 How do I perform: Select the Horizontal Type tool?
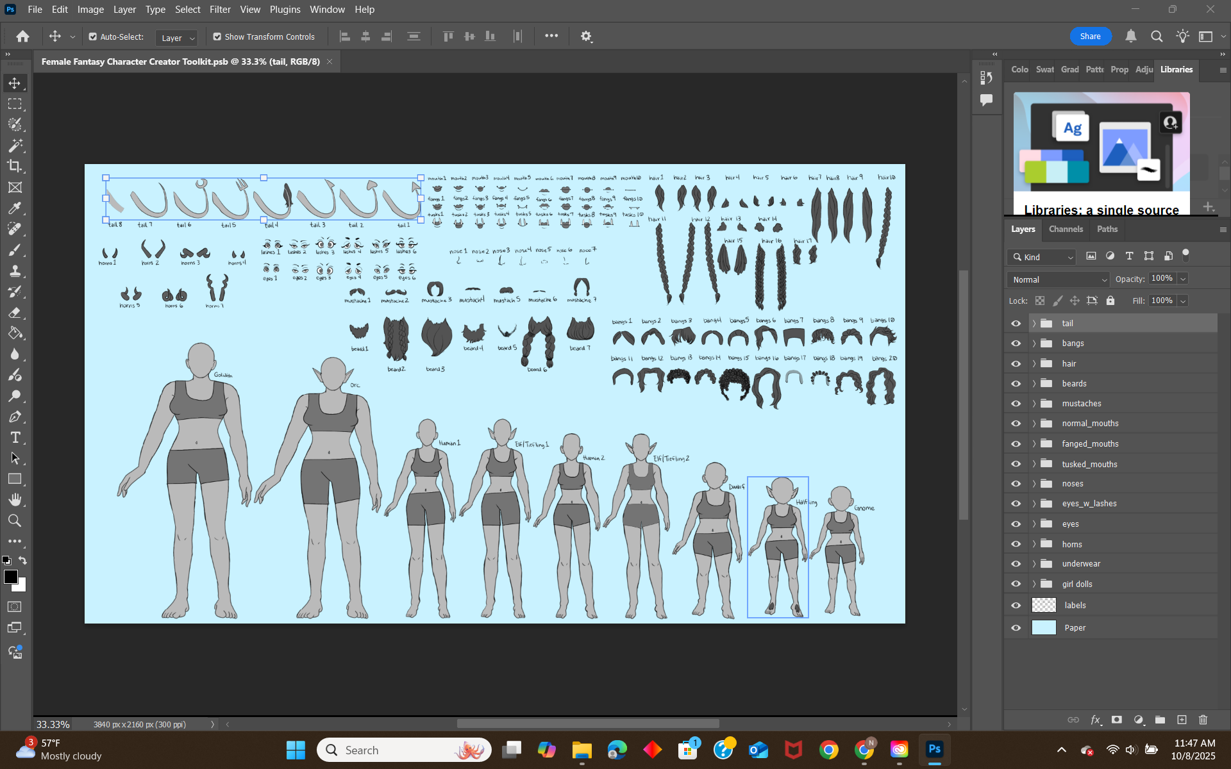tap(15, 438)
